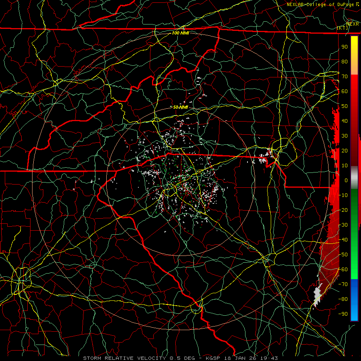Click the "100 NMI" range ring label
The image size is (361, 361).
pos(180,33)
